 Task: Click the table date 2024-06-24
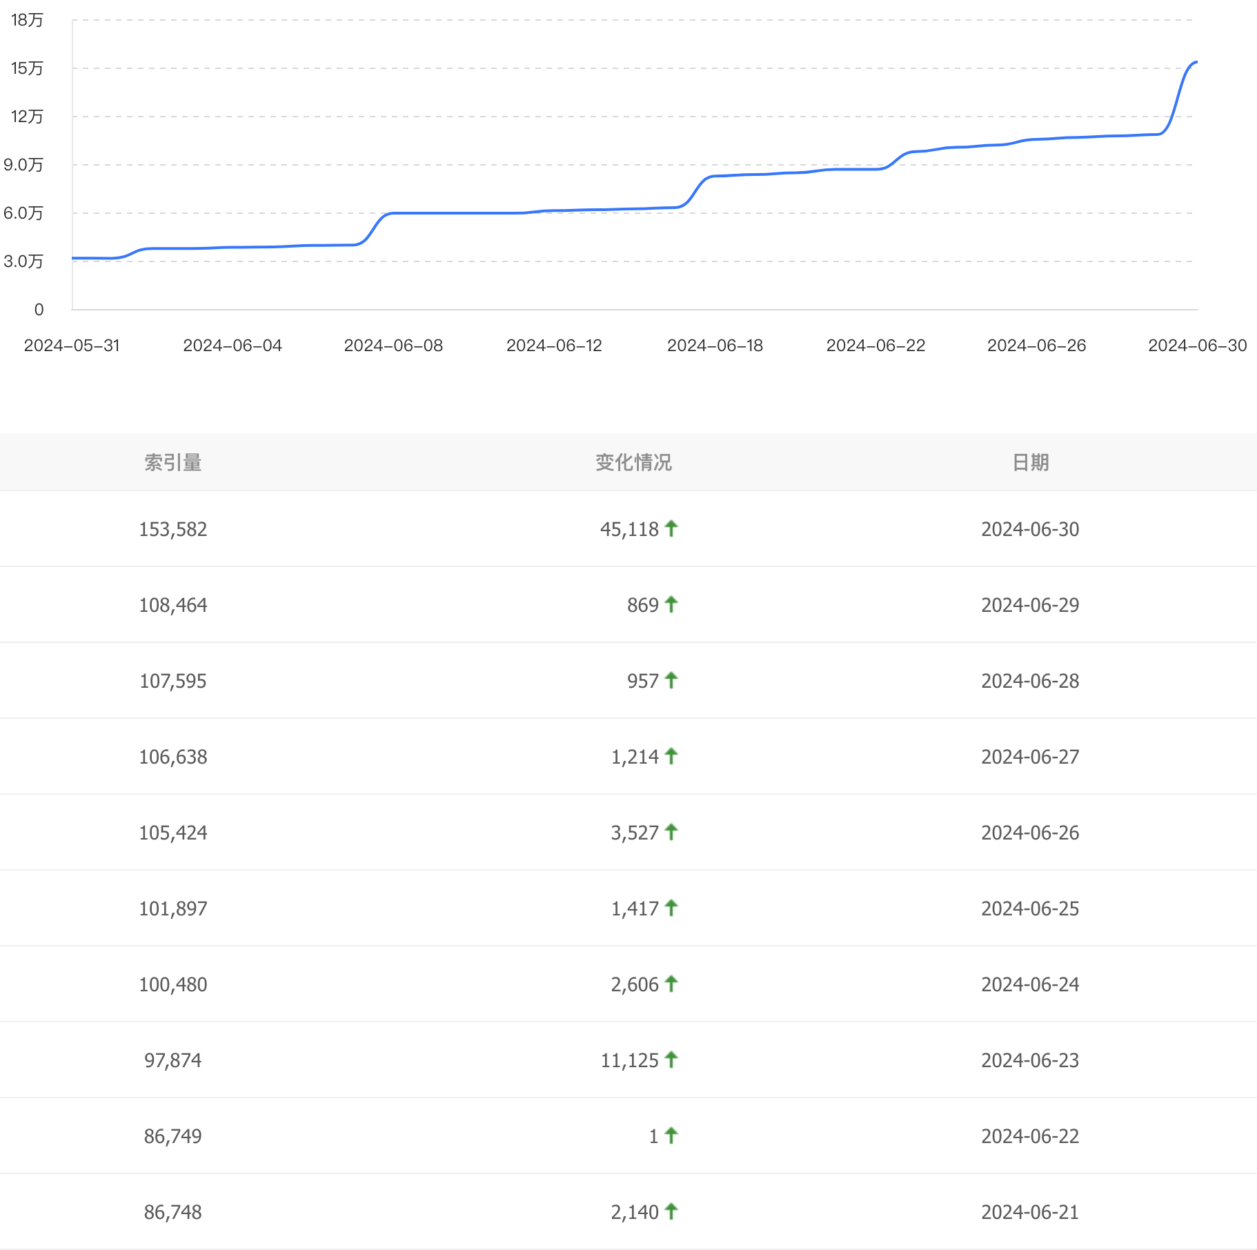[1030, 984]
